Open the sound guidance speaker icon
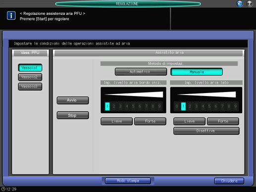This screenshot has height=192, width=256. click(240, 3)
